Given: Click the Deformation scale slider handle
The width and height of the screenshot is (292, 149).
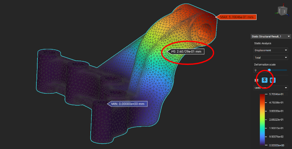Looking at the screenshot, I should tap(269, 70).
